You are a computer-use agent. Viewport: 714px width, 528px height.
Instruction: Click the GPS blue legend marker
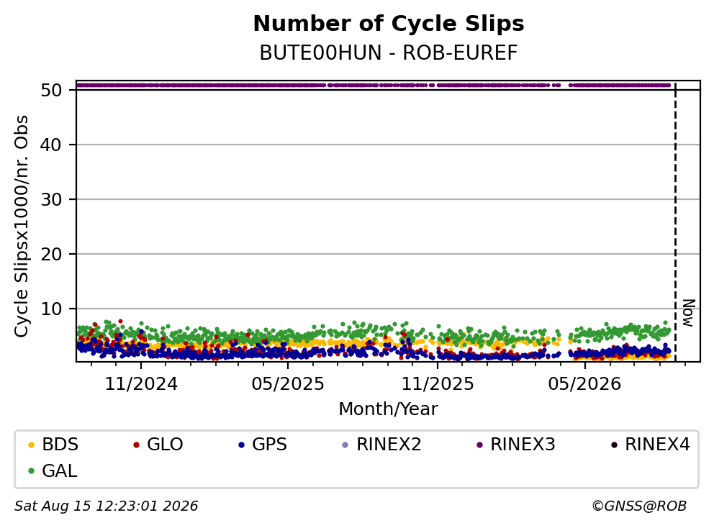241,445
